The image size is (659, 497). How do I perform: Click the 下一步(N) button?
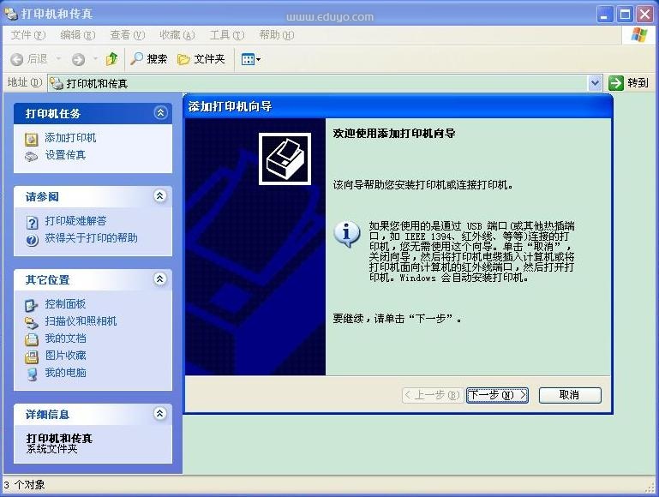(x=497, y=395)
